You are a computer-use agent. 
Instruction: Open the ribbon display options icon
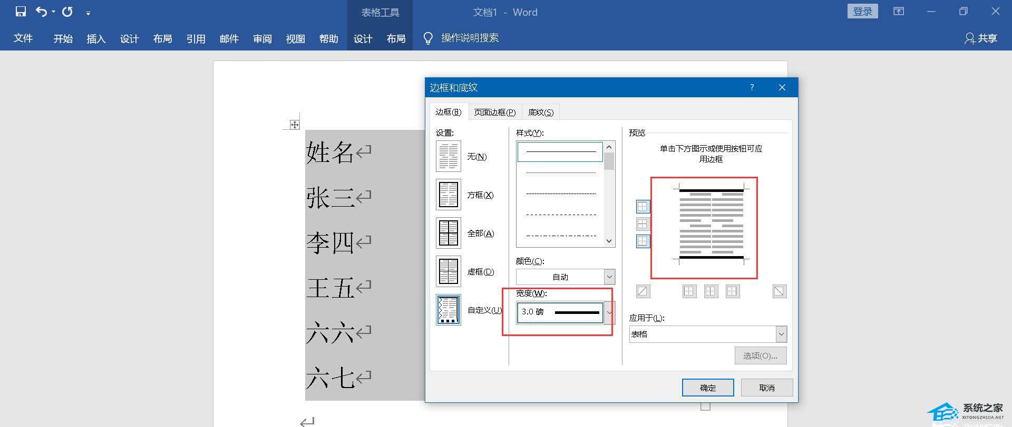pyautogui.click(x=899, y=12)
